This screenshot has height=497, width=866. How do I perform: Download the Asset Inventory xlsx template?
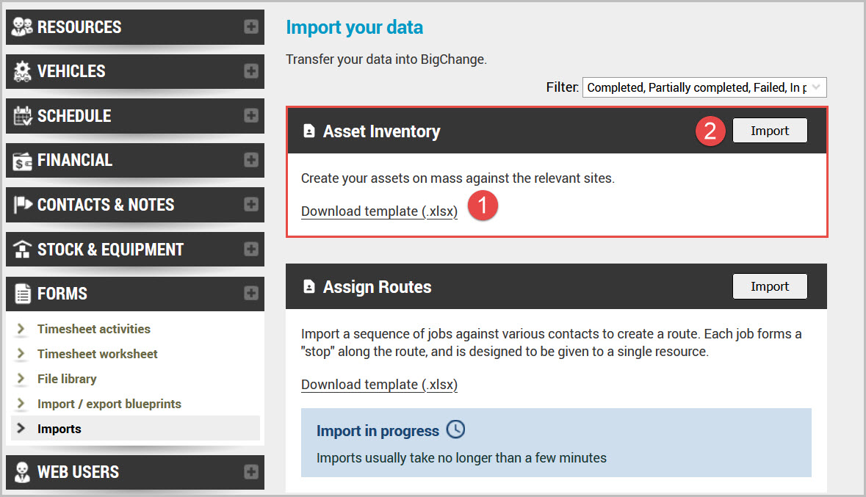(x=379, y=211)
